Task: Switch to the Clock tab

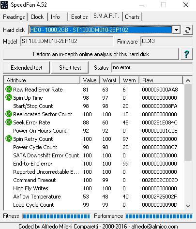Action: point(37,17)
